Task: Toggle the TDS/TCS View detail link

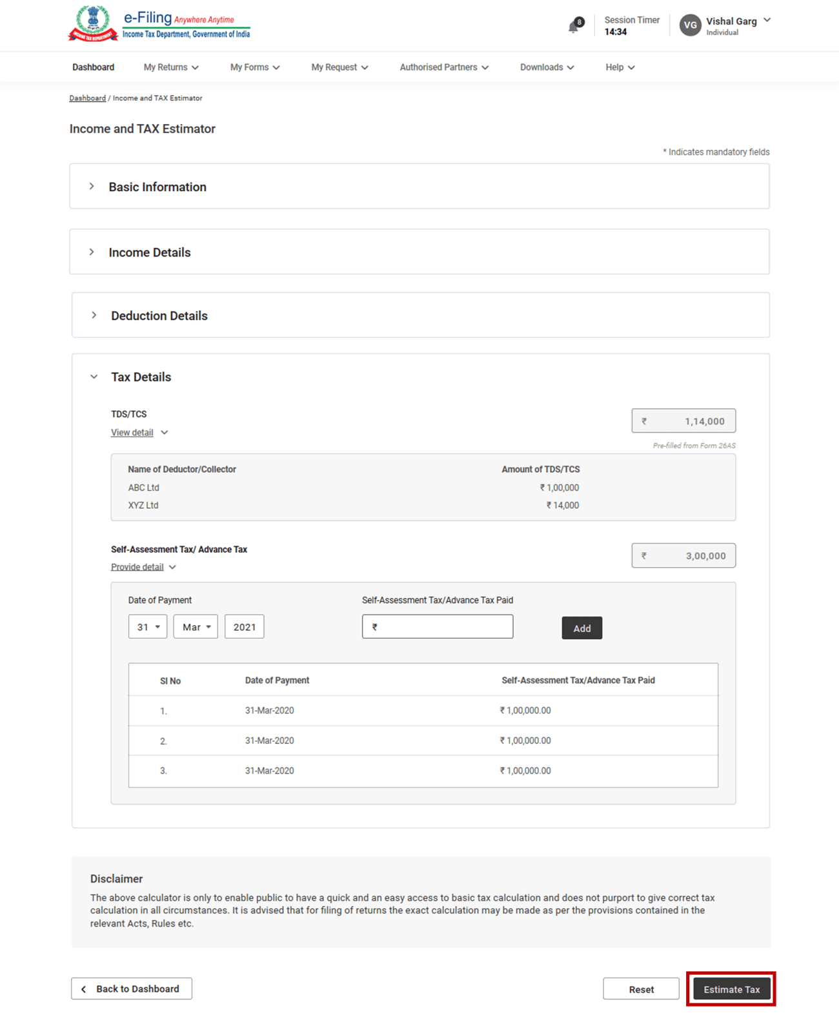Action: pyautogui.click(x=132, y=433)
